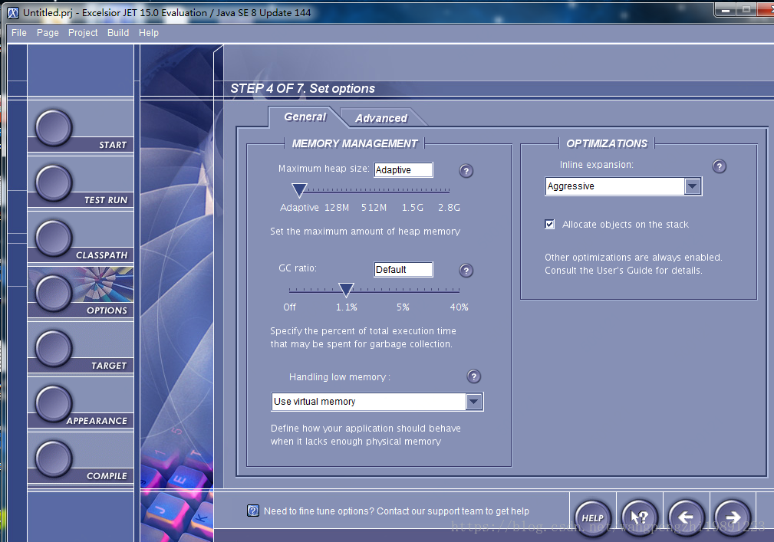Click help icon for Maximum heap size
774x542 pixels.
466,171
